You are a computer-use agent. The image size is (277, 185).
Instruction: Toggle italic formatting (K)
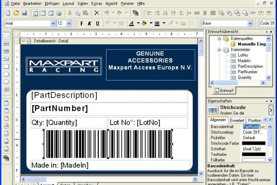tap(89, 23)
